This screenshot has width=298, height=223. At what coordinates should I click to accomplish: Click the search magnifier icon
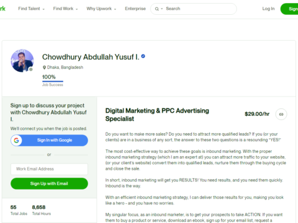(157, 9)
